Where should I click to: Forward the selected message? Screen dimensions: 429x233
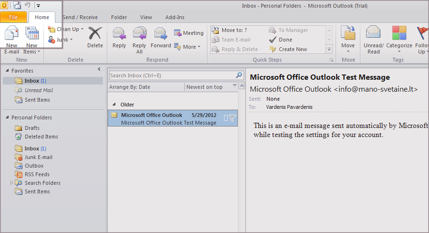point(161,33)
